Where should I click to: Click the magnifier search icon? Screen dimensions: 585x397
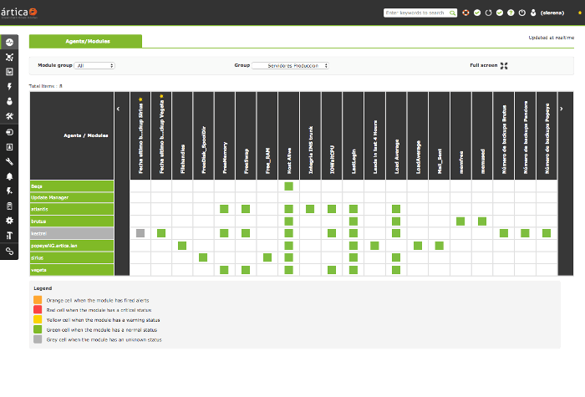pyautogui.click(x=453, y=13)
